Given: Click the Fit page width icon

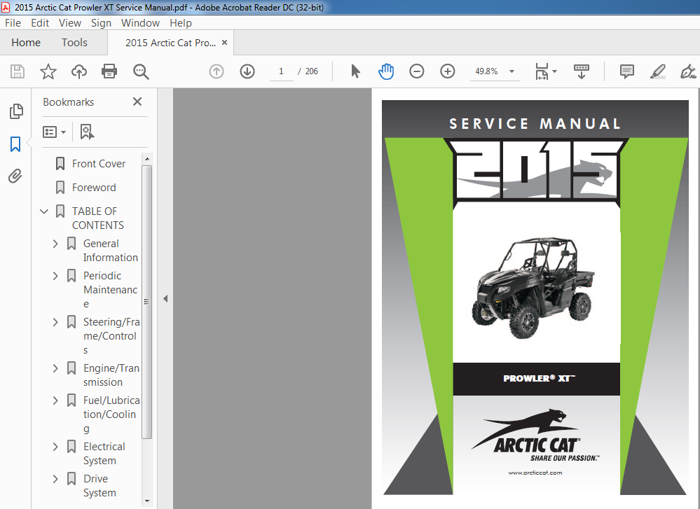Looking at the screenshot, I should point(542,71).
